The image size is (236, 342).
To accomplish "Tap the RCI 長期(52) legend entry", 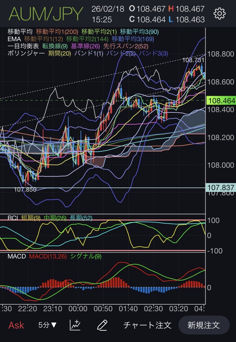I will (x=81, y=218).
